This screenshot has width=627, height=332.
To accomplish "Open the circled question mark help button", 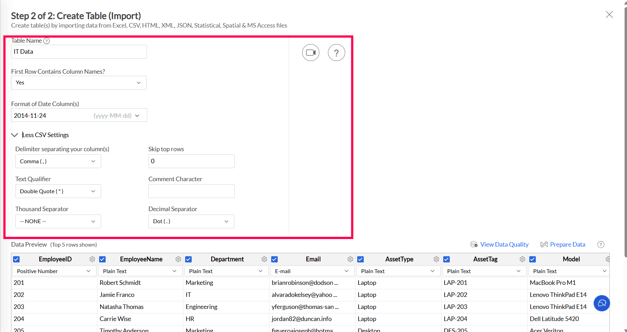I will pyautogui.click(x=336, y=53).
